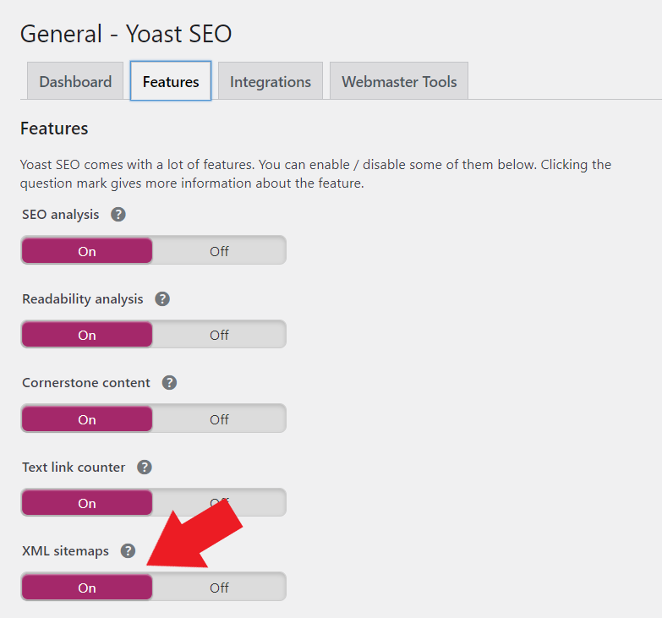The height and width of the screenshot is (618, 662).
Task: Enable Readability analysis with On
Action: tap(87, 334)
